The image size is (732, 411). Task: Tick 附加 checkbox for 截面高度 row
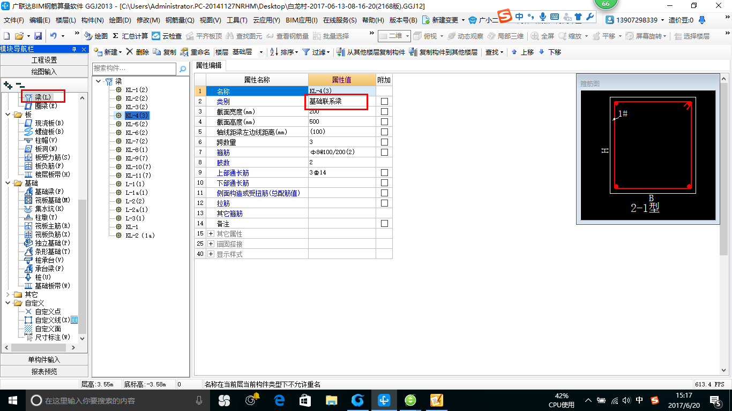coord(384,121)
